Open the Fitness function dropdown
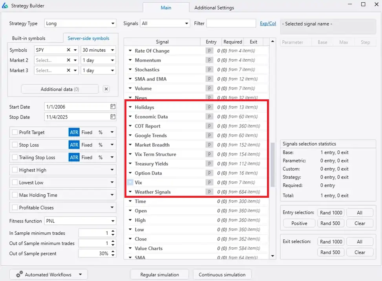The width and height of the screenshot is (382, 281). (80, 221)
